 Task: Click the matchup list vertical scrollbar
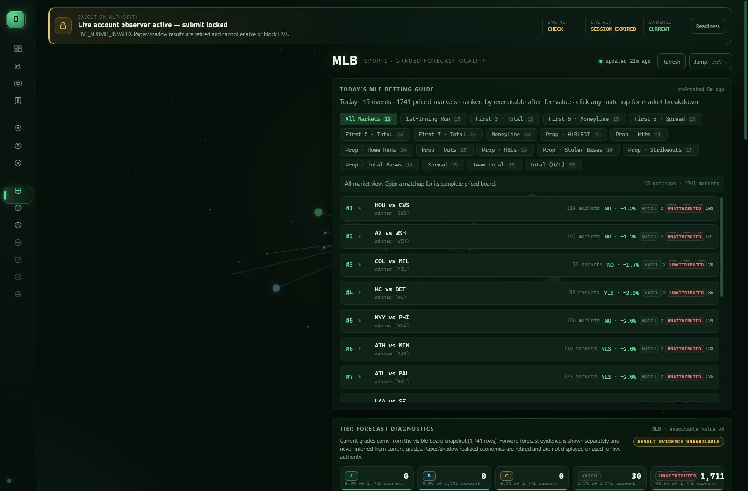point(722,247)
